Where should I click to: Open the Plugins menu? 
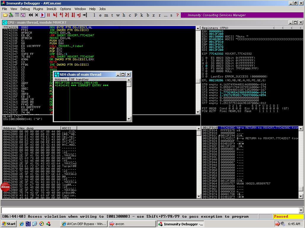tap(38, 9)
